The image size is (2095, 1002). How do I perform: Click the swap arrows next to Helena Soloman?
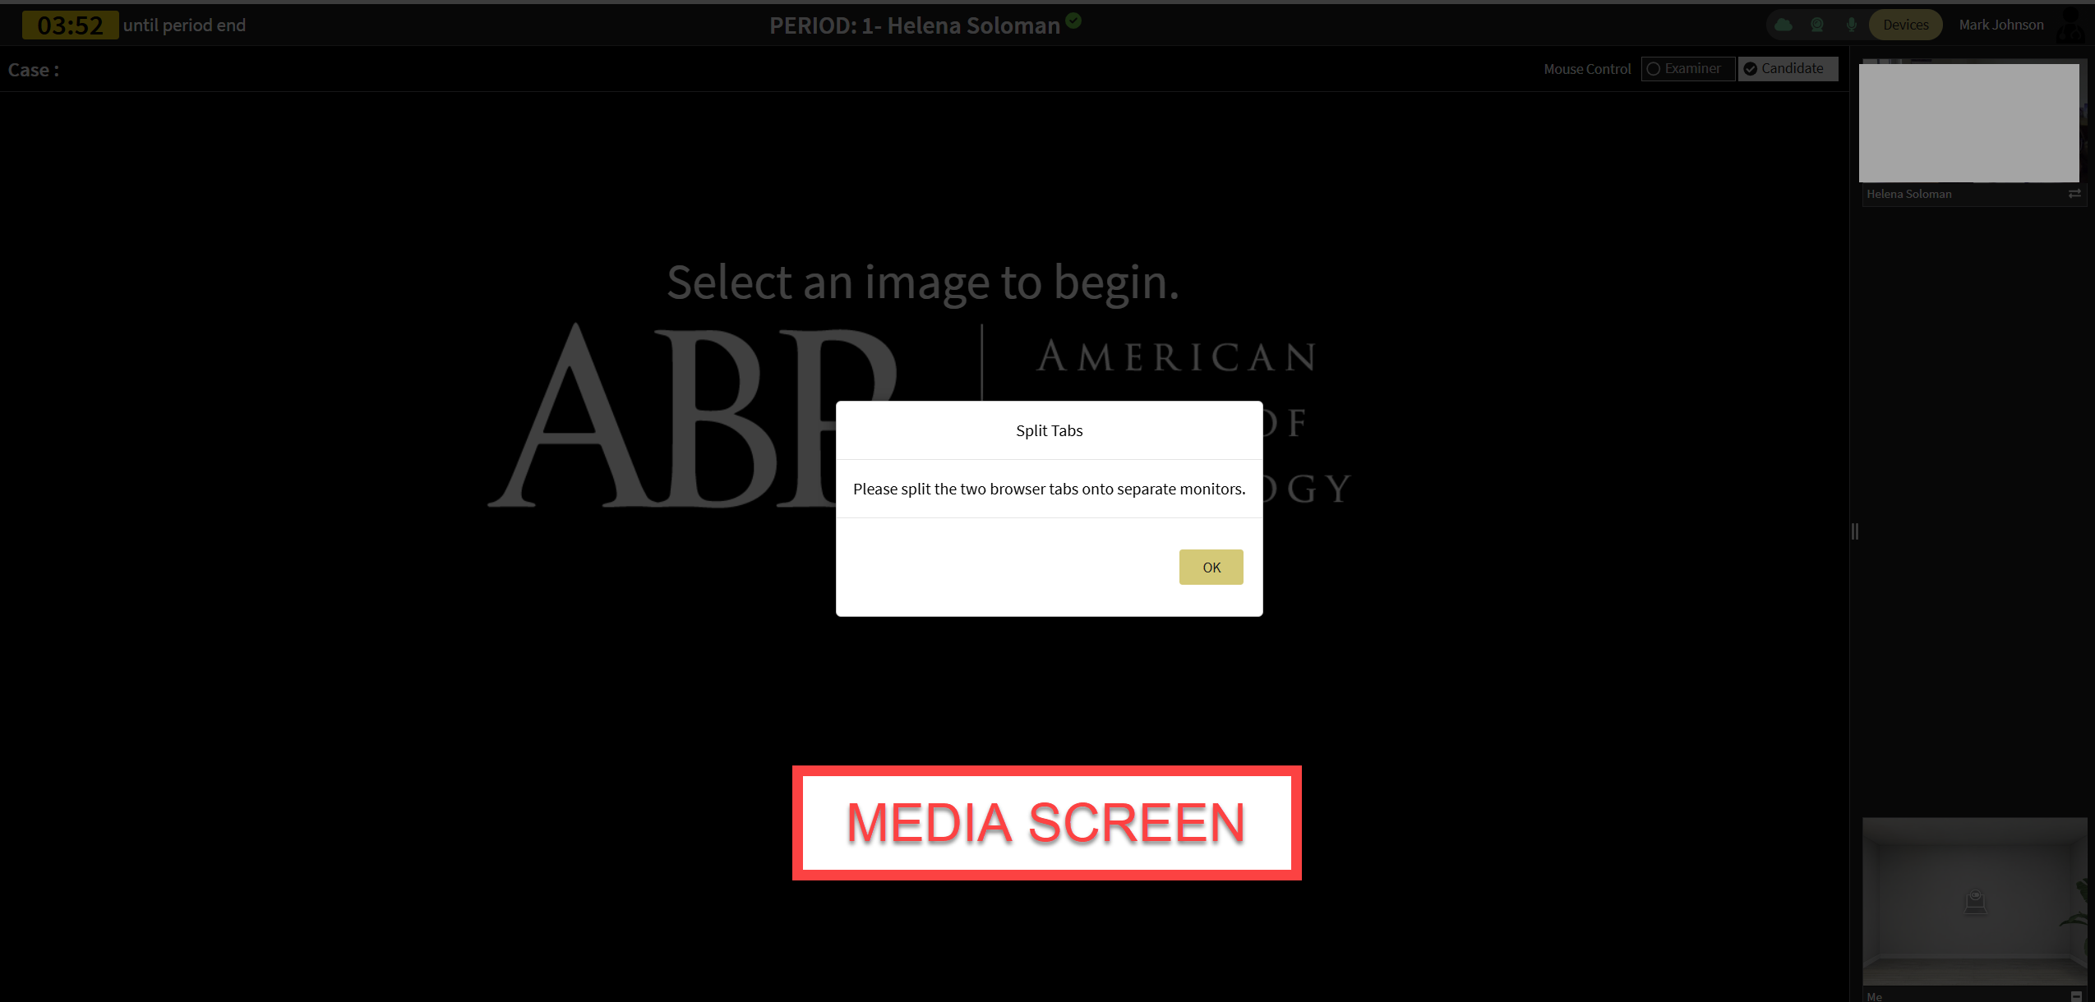2074,194
